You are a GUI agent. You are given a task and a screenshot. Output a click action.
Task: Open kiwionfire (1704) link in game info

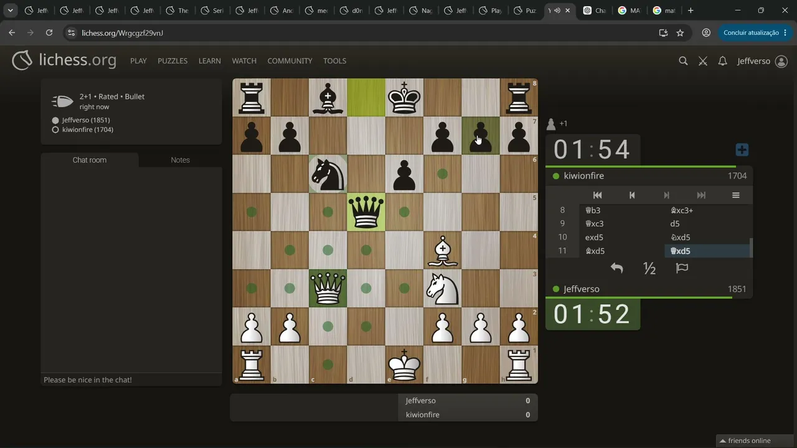point(88,130)
